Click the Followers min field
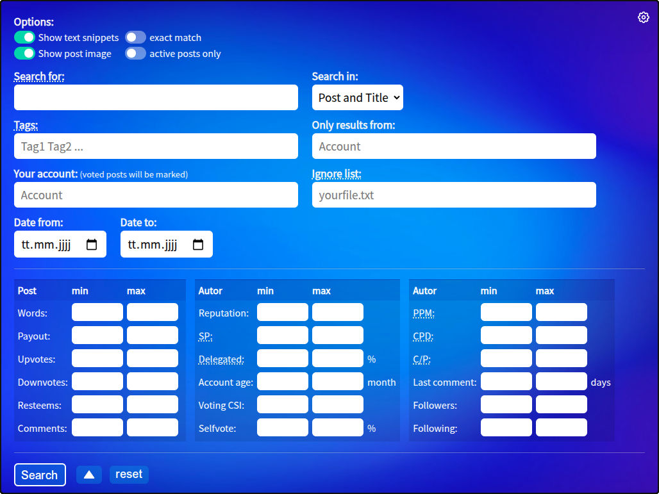Screen dimensions: 659x494 (506, 404)
